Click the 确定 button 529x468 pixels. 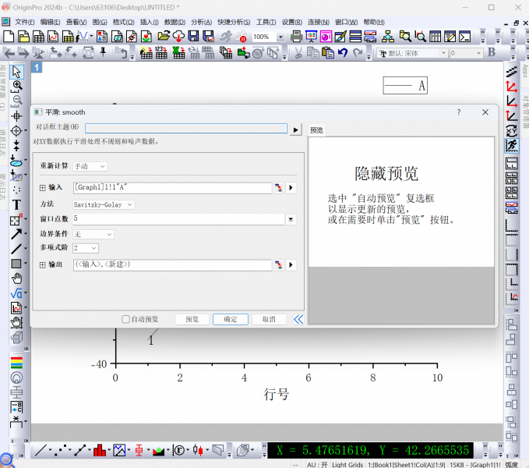point(231,319)
